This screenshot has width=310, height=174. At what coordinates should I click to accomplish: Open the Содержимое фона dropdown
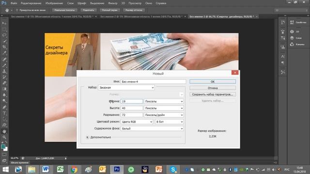[x=152, y=129]
